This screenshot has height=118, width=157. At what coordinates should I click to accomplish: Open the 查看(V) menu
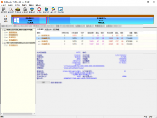(x=31, y=5)
